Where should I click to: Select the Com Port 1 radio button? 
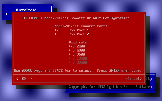[x=58, y=30]
